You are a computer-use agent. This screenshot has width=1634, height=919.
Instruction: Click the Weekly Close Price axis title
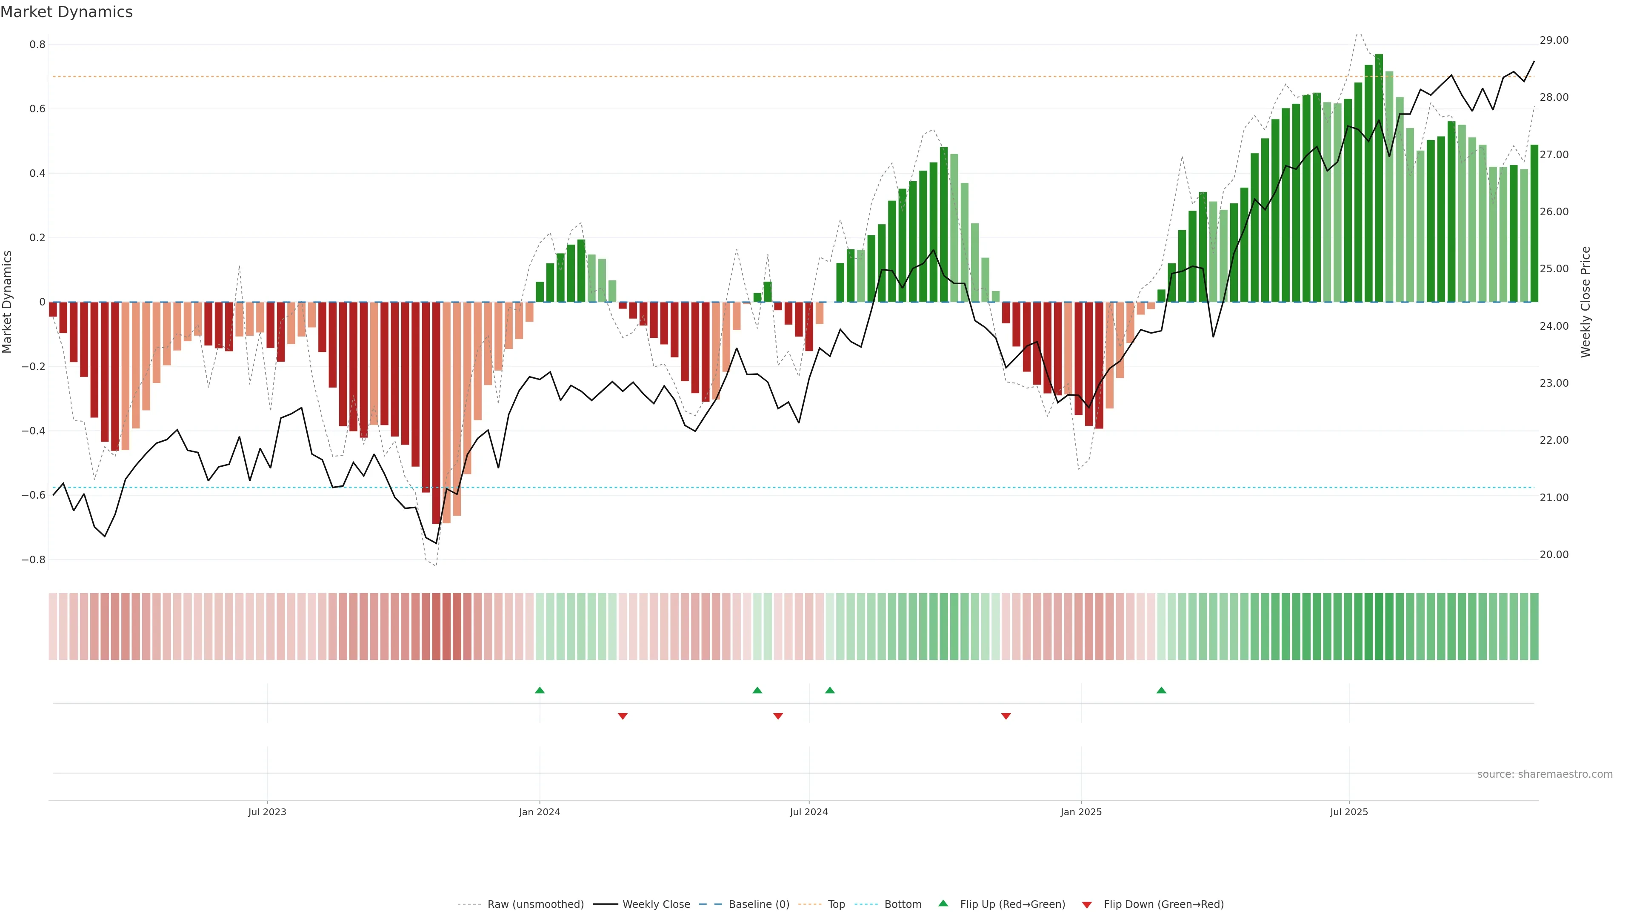point(1585,302)
